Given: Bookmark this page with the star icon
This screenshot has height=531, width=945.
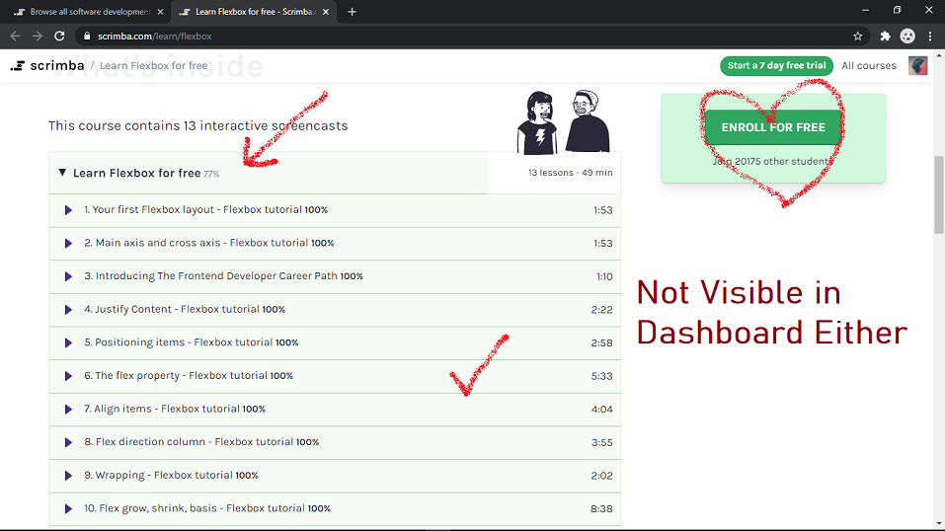Looking at the screenshot, I should tap(858, 37).
